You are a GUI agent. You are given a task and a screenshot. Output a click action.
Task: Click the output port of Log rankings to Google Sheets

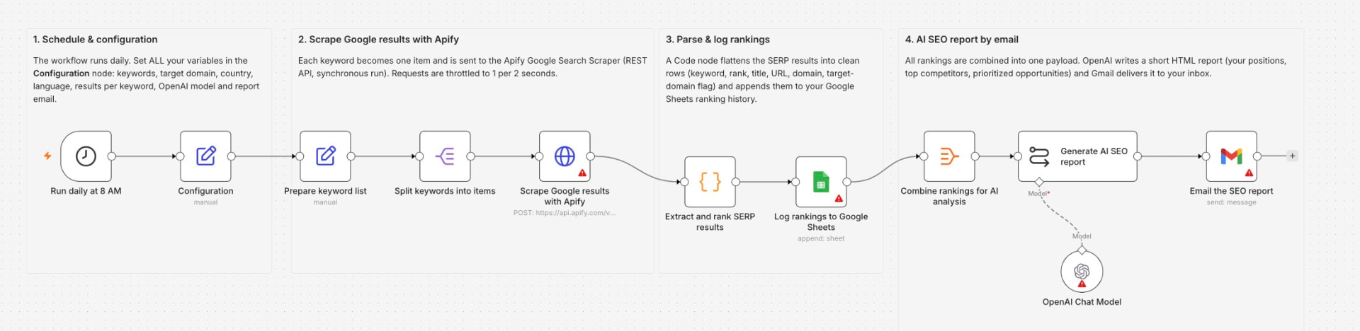tap(847, 182)
